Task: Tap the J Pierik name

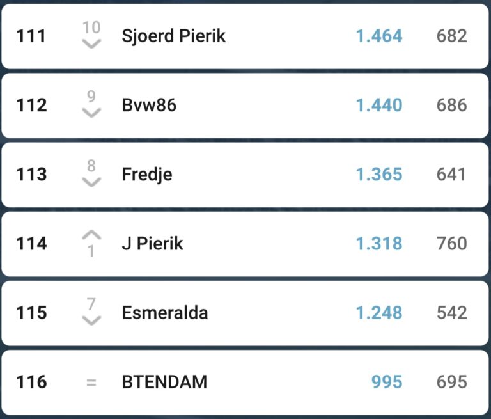Action: (152, 244)
